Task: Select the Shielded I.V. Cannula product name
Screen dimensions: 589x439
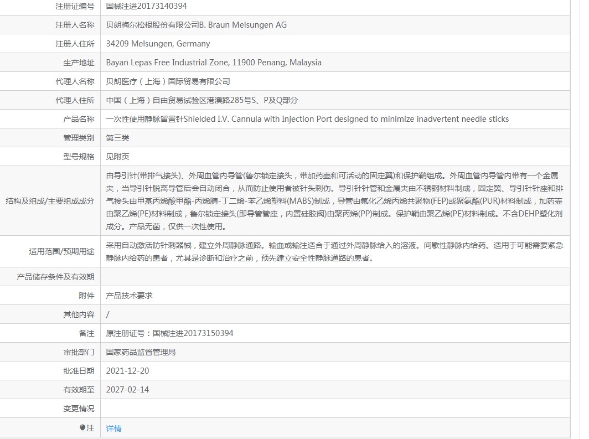Action: pos(307,118)
